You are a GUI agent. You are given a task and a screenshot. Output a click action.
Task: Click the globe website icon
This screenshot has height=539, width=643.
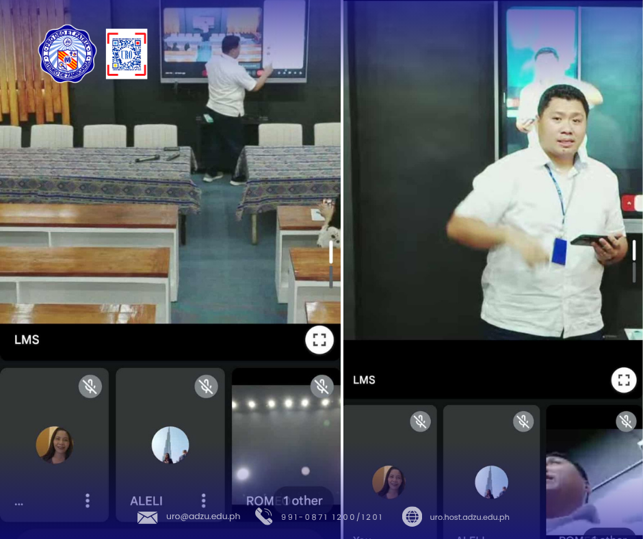coord(412,516)
